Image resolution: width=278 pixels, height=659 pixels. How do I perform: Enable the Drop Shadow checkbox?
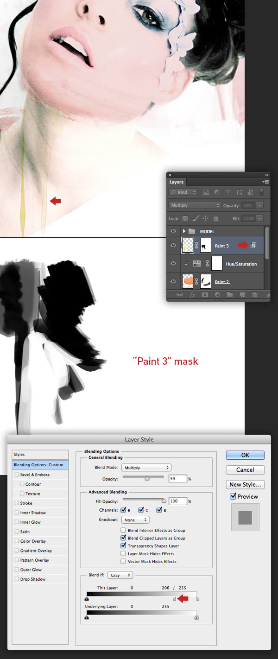coord(17,579)
